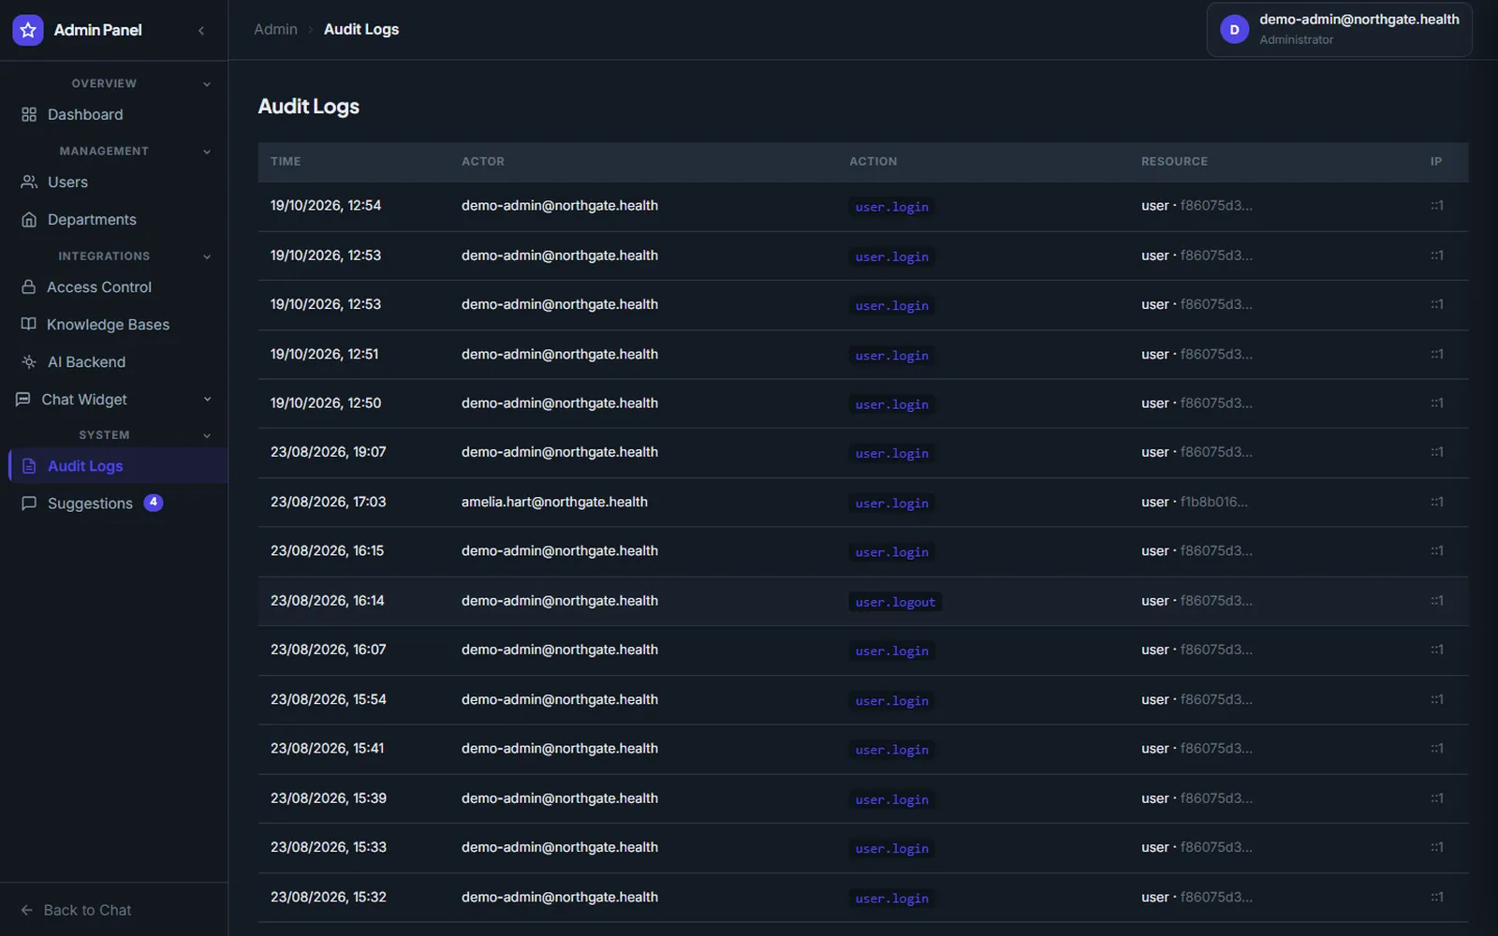
Task: Click the ACTOR column header
Action: coord(483,161)
